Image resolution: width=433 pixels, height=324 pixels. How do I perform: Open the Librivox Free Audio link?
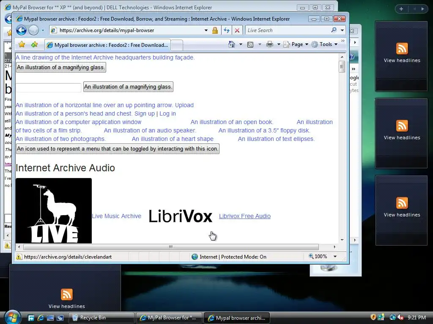245,216
